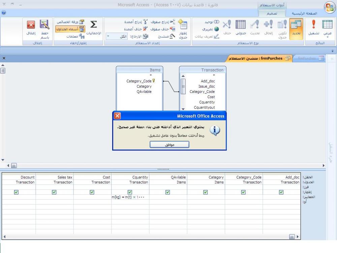Expand the collapsed navigation pane chevron

tap(332, 58)
